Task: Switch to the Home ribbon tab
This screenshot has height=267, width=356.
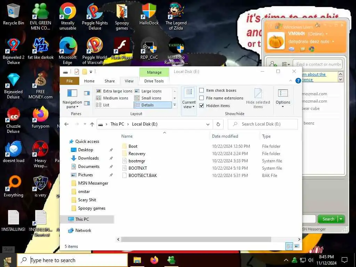Action: [89, 81]
